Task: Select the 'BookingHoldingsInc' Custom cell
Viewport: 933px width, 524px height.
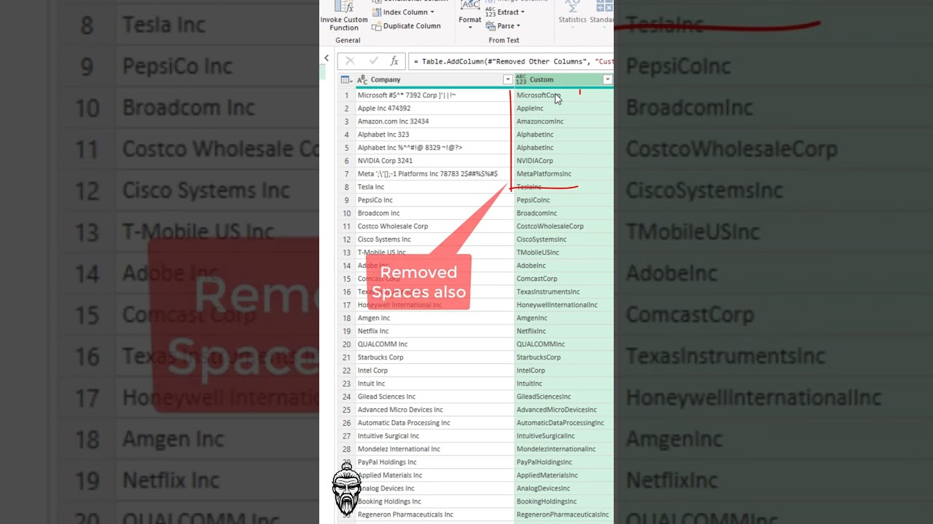Action: click(563, 501)
